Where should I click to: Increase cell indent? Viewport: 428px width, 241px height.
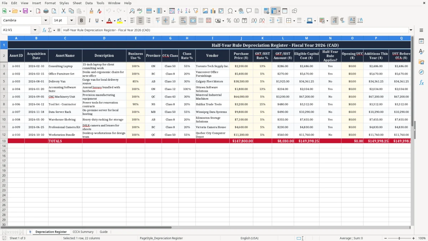[272, 21]
